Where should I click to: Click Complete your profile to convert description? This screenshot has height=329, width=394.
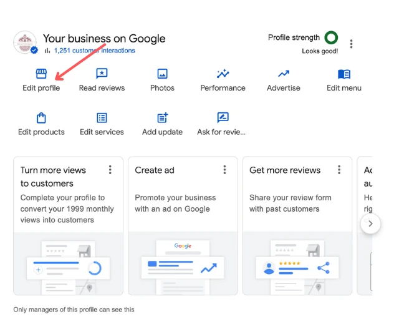[67, 209]
